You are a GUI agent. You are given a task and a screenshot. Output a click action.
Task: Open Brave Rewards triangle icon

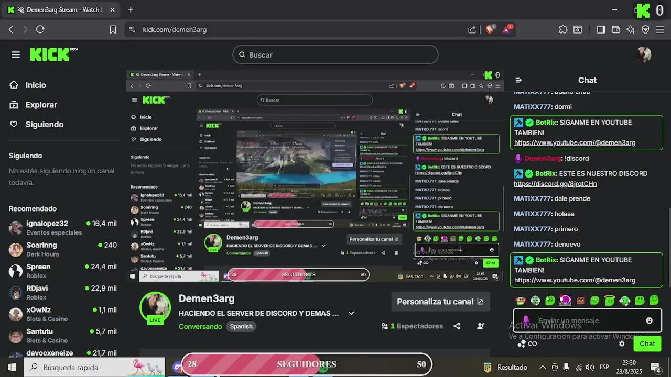coord(507,29)
